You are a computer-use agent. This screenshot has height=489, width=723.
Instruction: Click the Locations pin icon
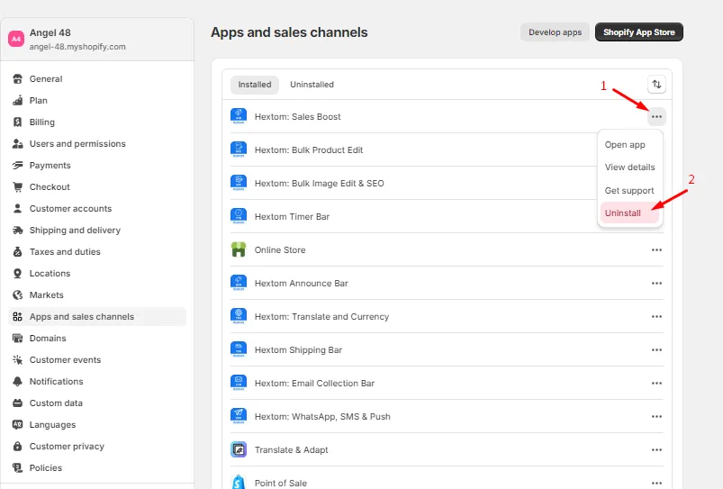(x=17, y=274)
